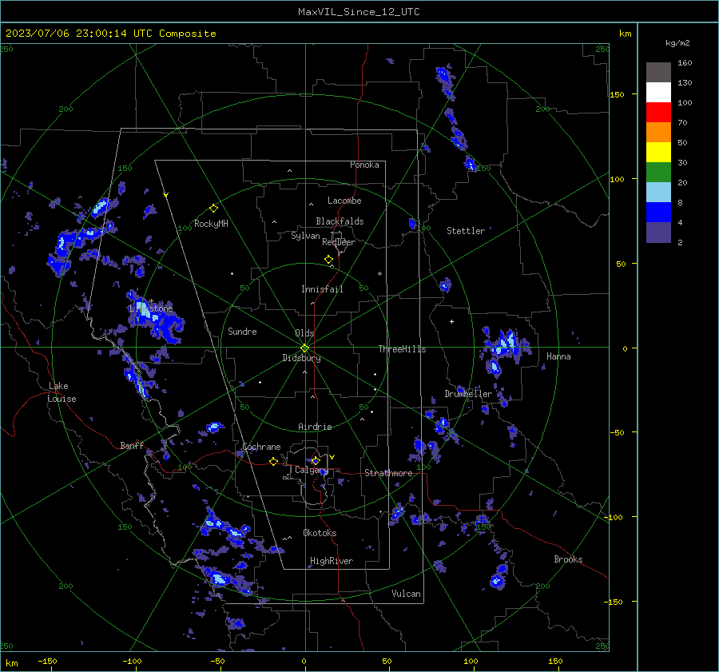Click the Strathmore label
The height and width of the screenshot is (672, 719).
(x=388, y=473)
